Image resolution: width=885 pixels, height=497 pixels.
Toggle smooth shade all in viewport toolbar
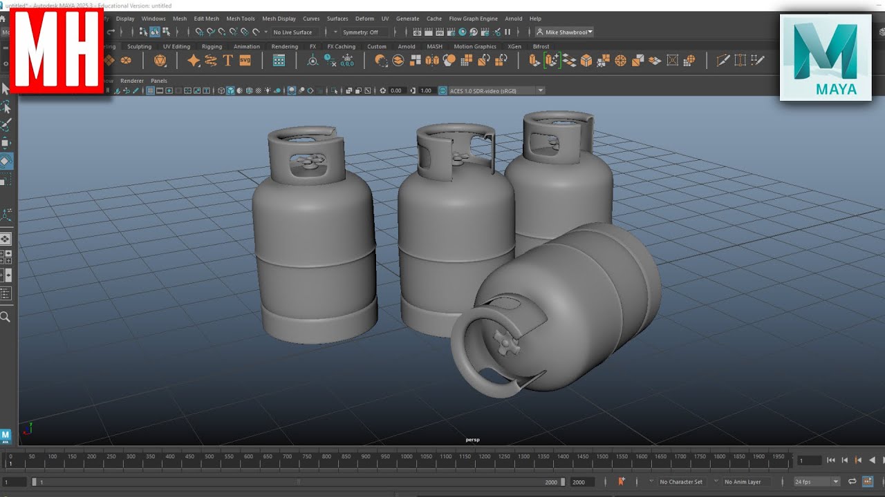[x=231, y=90]
